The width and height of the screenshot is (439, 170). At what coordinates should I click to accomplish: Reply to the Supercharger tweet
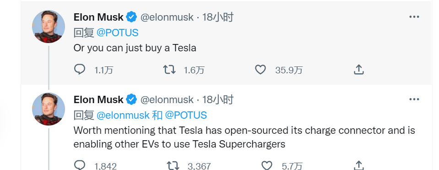[x=80, y=165]
